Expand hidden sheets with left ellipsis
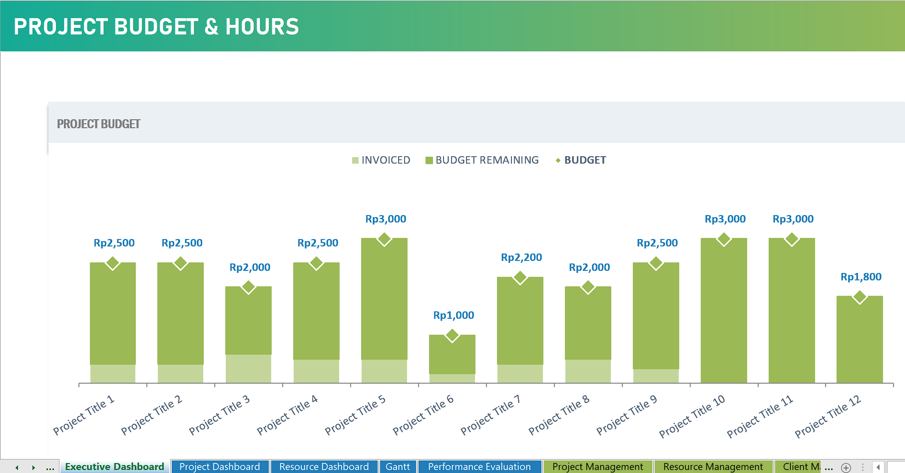Viewport: 905px width, 473px height. (50, 468)
